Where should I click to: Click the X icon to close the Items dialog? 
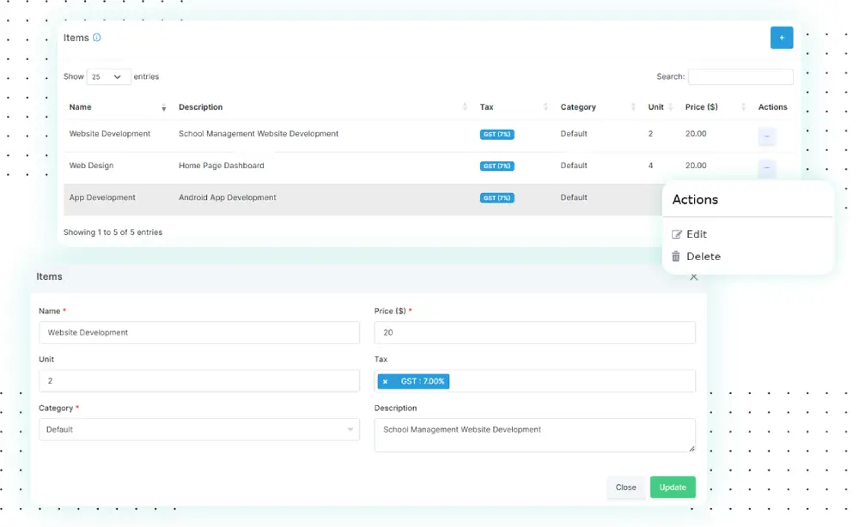(x=693, y=276)
